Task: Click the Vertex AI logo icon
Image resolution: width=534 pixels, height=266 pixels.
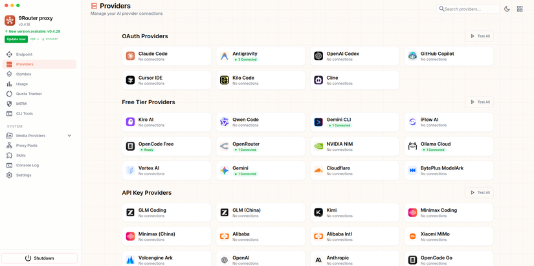Action: [x=131, y=171]
